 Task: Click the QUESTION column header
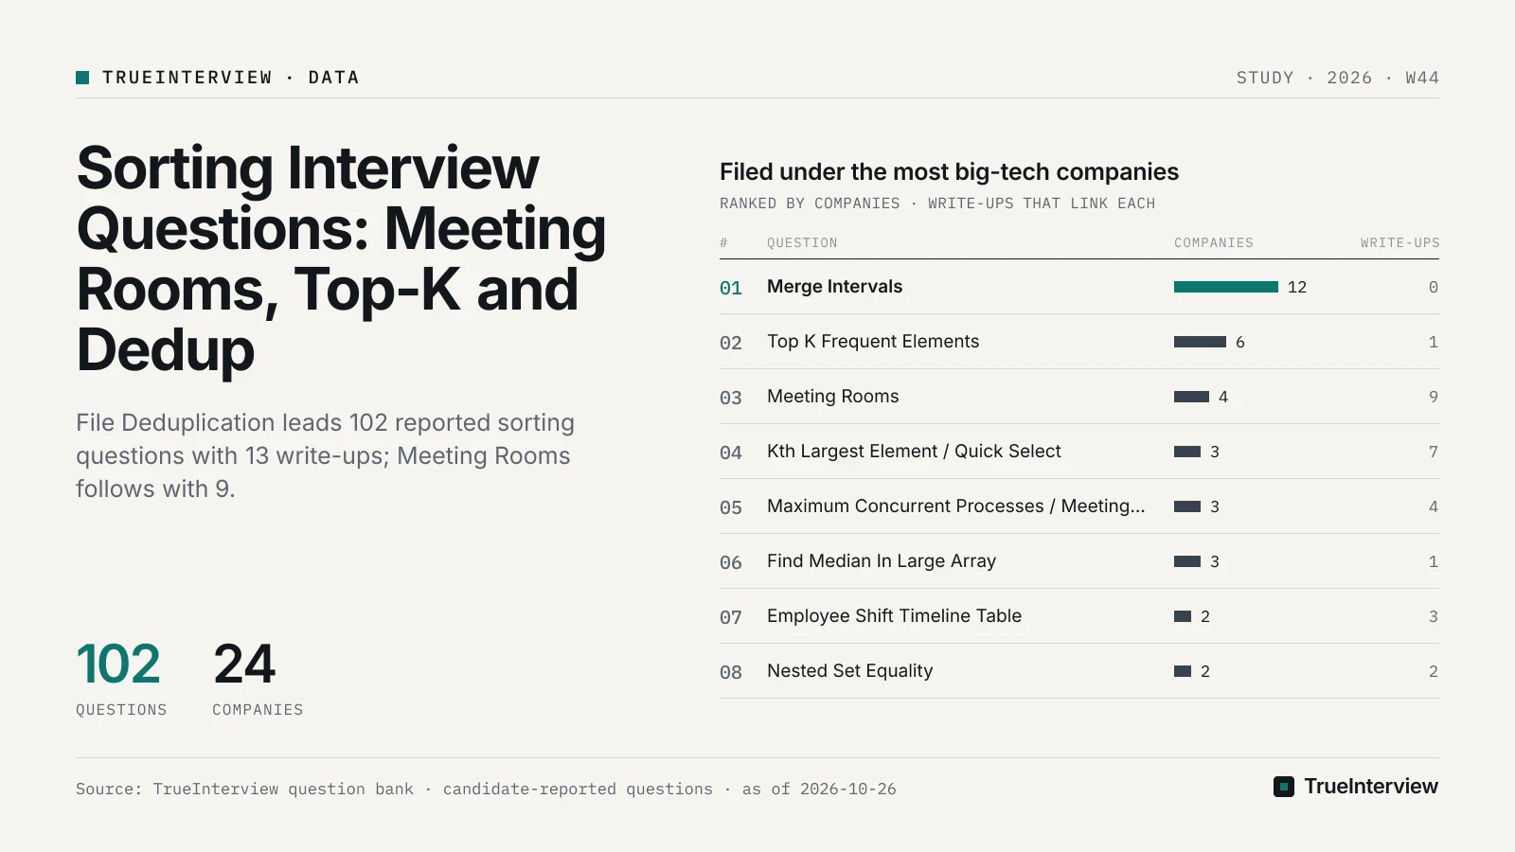[x=802, y=243]
